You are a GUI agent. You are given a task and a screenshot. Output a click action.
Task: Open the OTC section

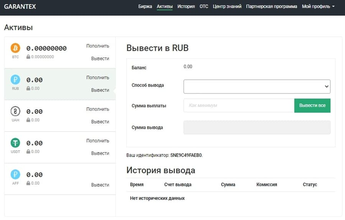pos(204,7)
